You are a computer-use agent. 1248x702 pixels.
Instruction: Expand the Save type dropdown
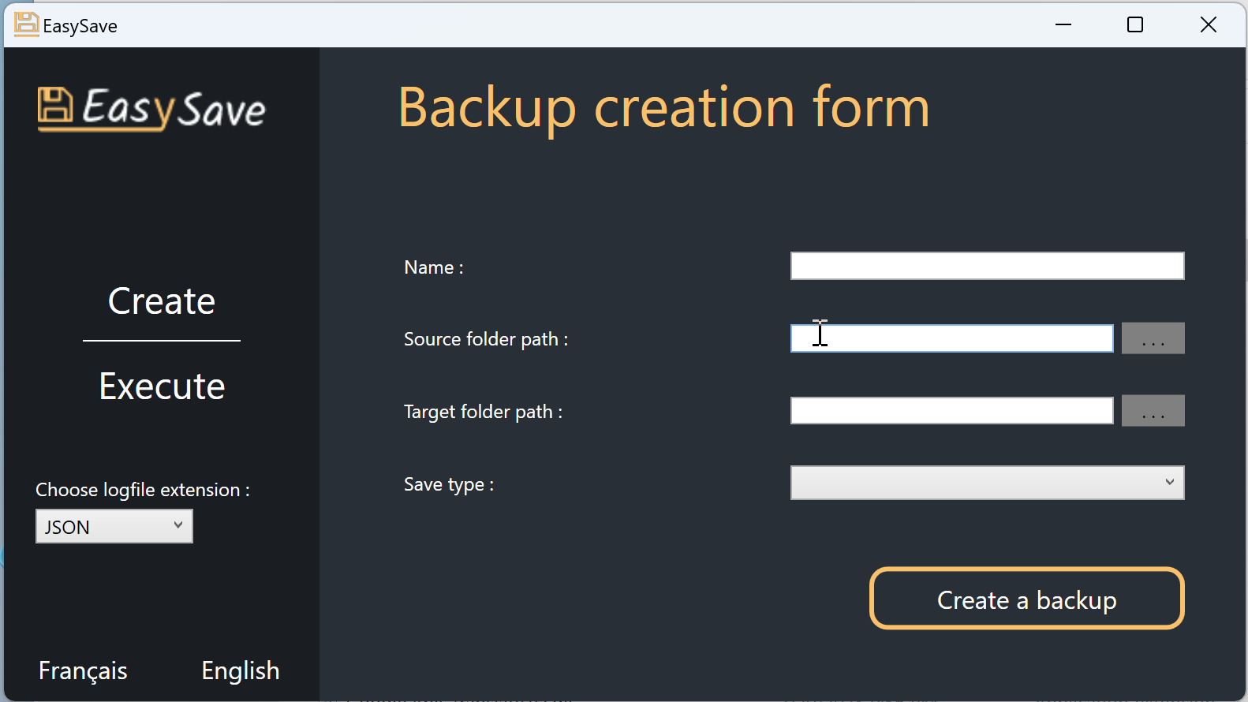pyautogui.click(x=987, y=483)
